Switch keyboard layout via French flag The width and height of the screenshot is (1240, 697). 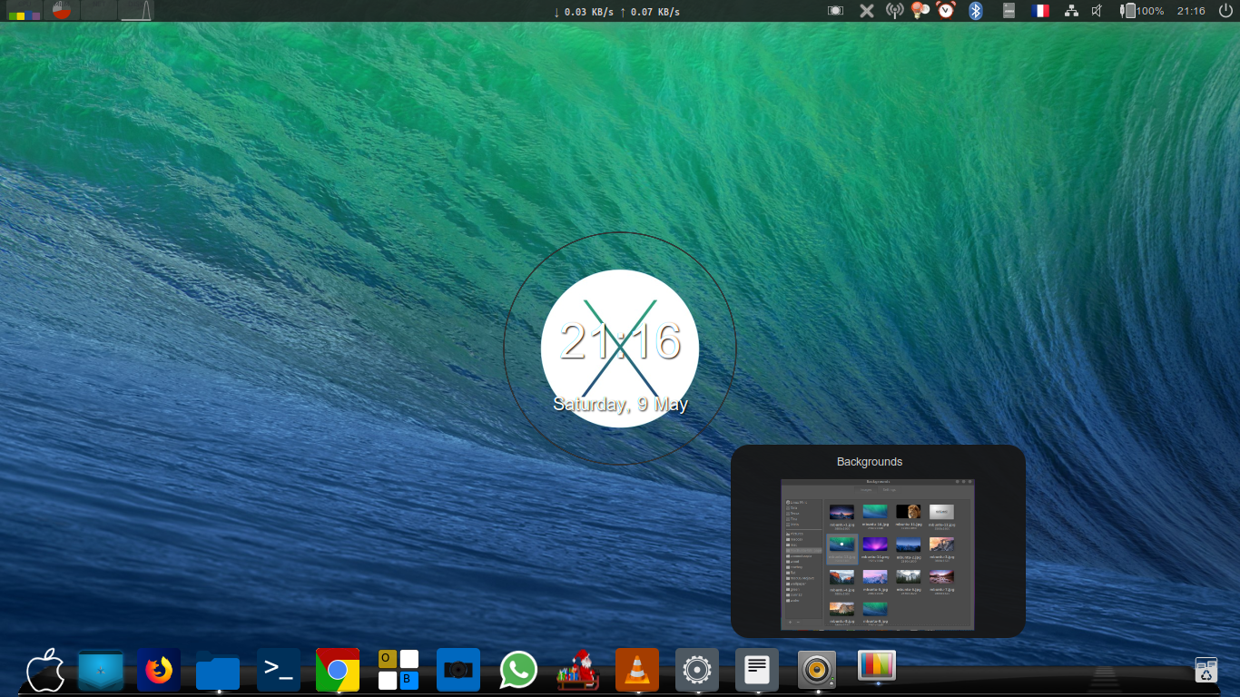pyautogui.click(x=1039, y=11)
